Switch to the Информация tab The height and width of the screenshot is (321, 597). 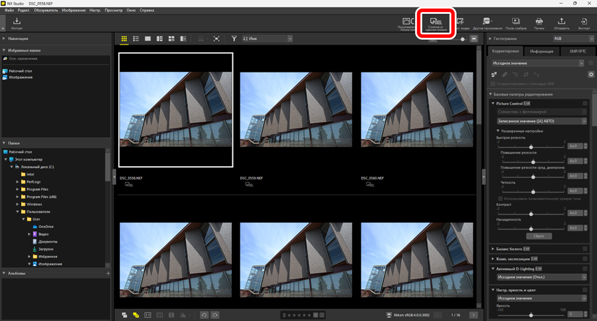(x=541, y=51)
